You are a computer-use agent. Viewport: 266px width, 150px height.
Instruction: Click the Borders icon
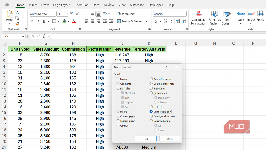pyautogui.click(x=54, y=21)
